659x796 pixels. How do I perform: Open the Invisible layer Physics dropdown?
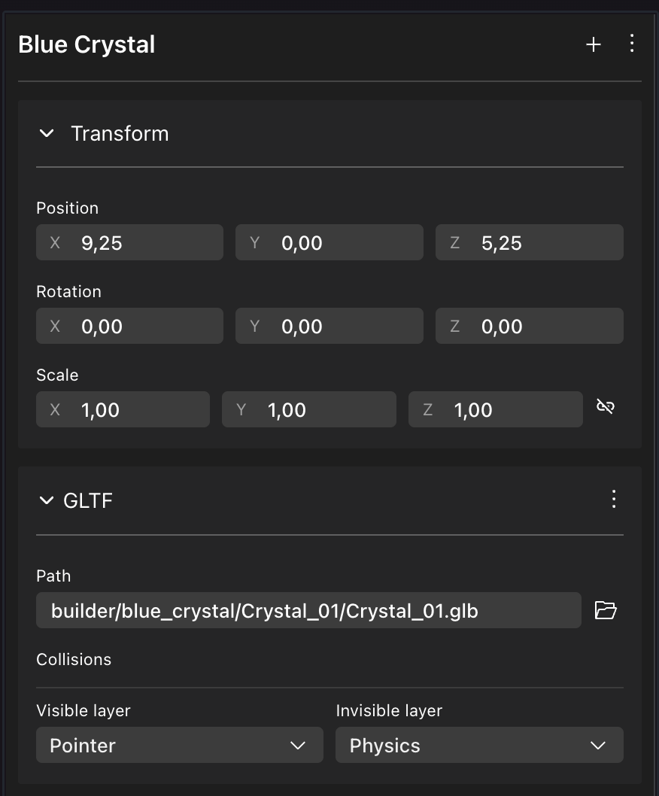coord(479,746)
